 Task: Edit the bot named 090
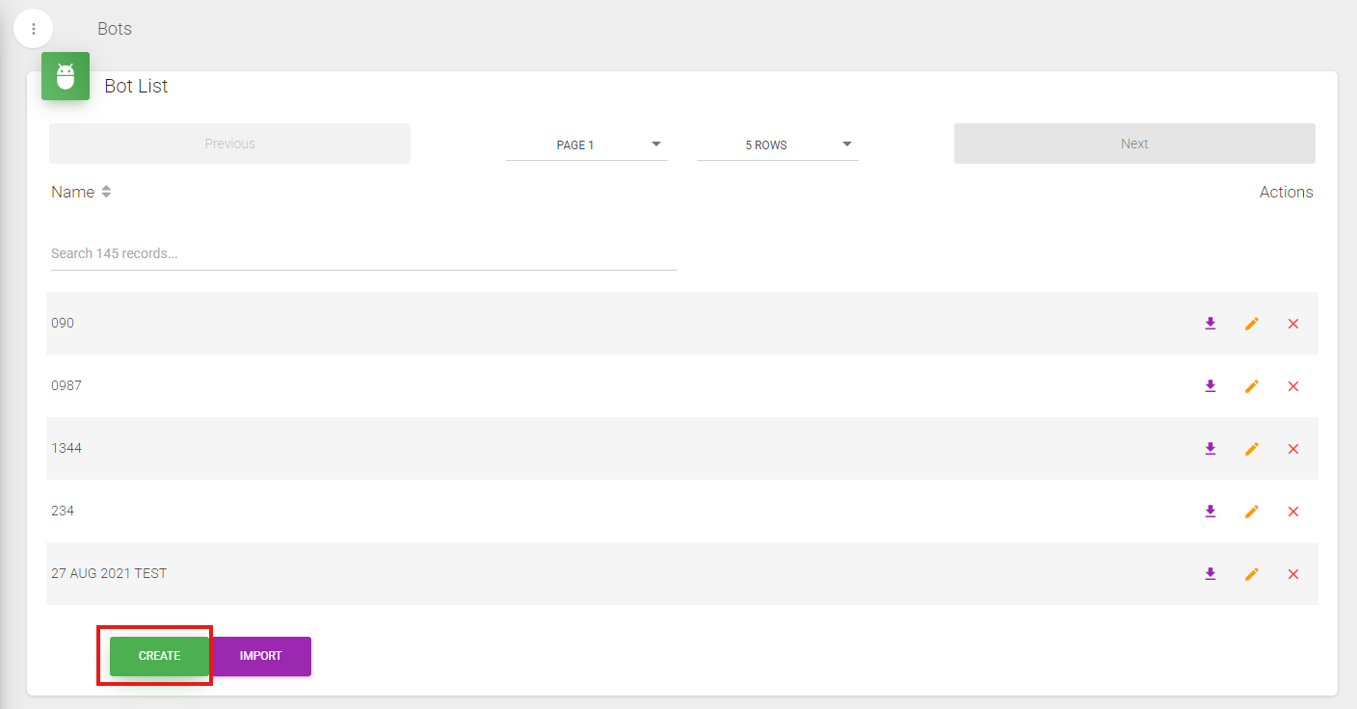tap(1252, 324)
